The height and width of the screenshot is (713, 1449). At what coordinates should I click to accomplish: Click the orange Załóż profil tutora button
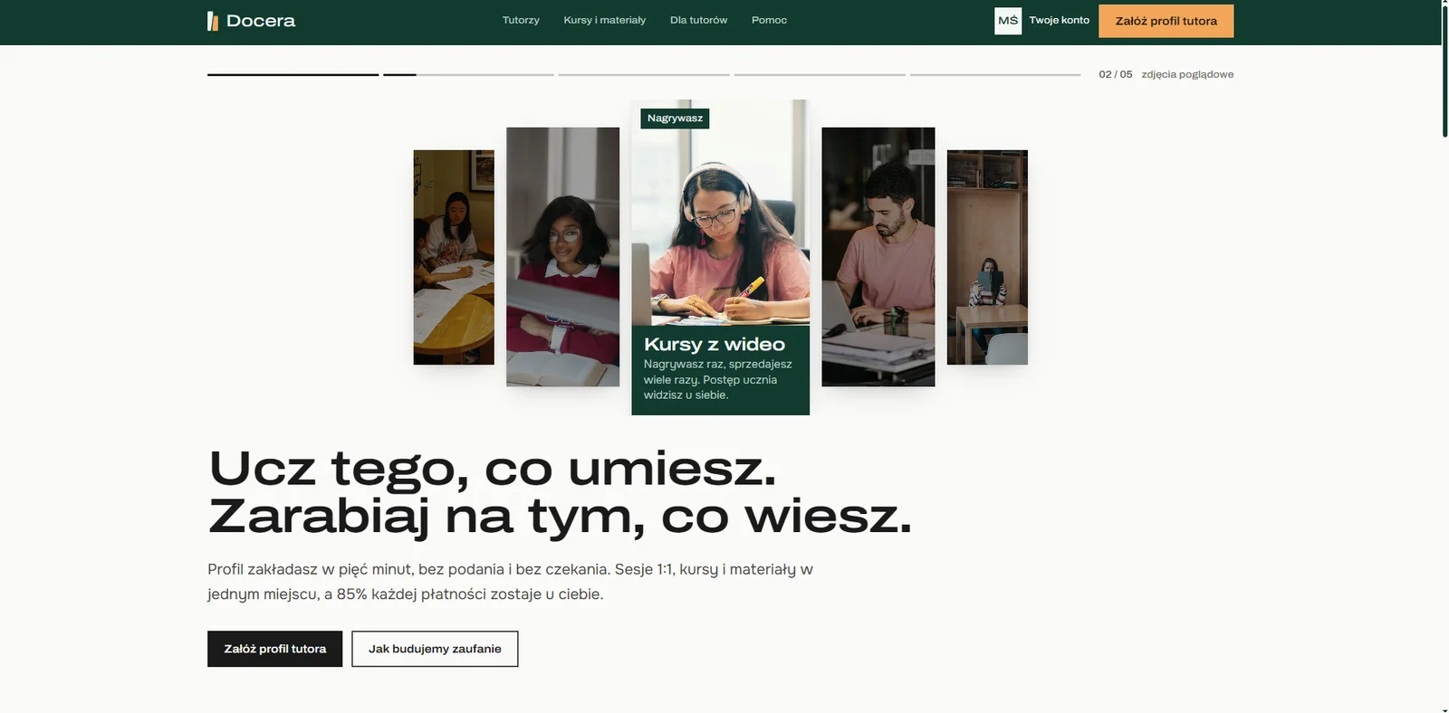tap(1166, 21)
